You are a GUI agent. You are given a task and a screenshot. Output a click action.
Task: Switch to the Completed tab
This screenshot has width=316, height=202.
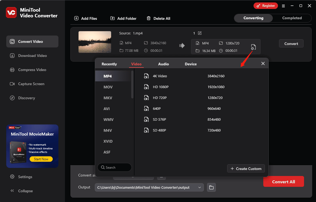292,18
